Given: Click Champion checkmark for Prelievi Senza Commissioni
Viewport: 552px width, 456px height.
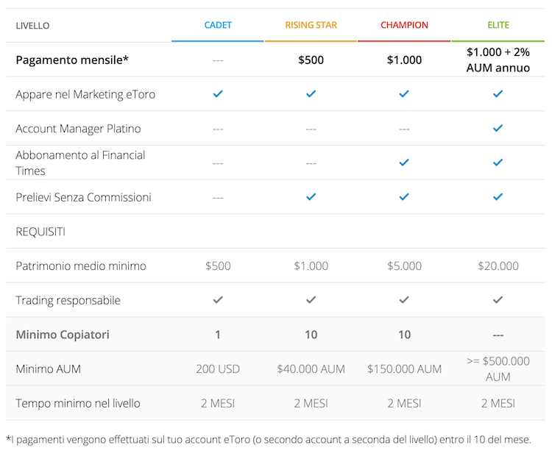Looking at the screenshot, I should pyautogui.click(x=404, y=196).
